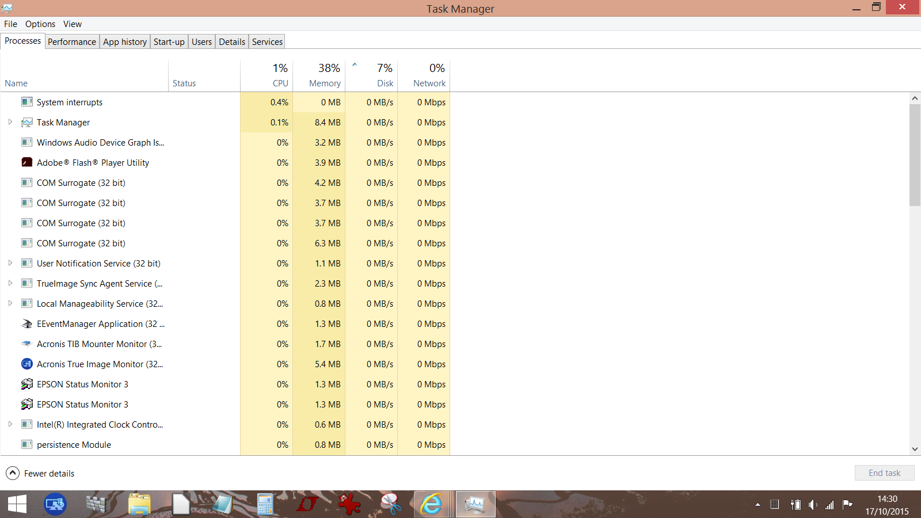The image size is (921, 518).
Task: Click the battery power tray icon
Action: (x=796, y=505)
